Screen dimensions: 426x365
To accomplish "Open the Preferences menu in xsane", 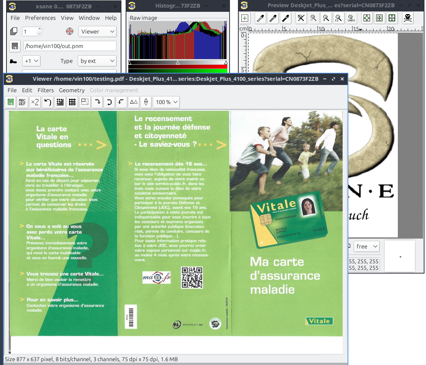I will point(40,18).
